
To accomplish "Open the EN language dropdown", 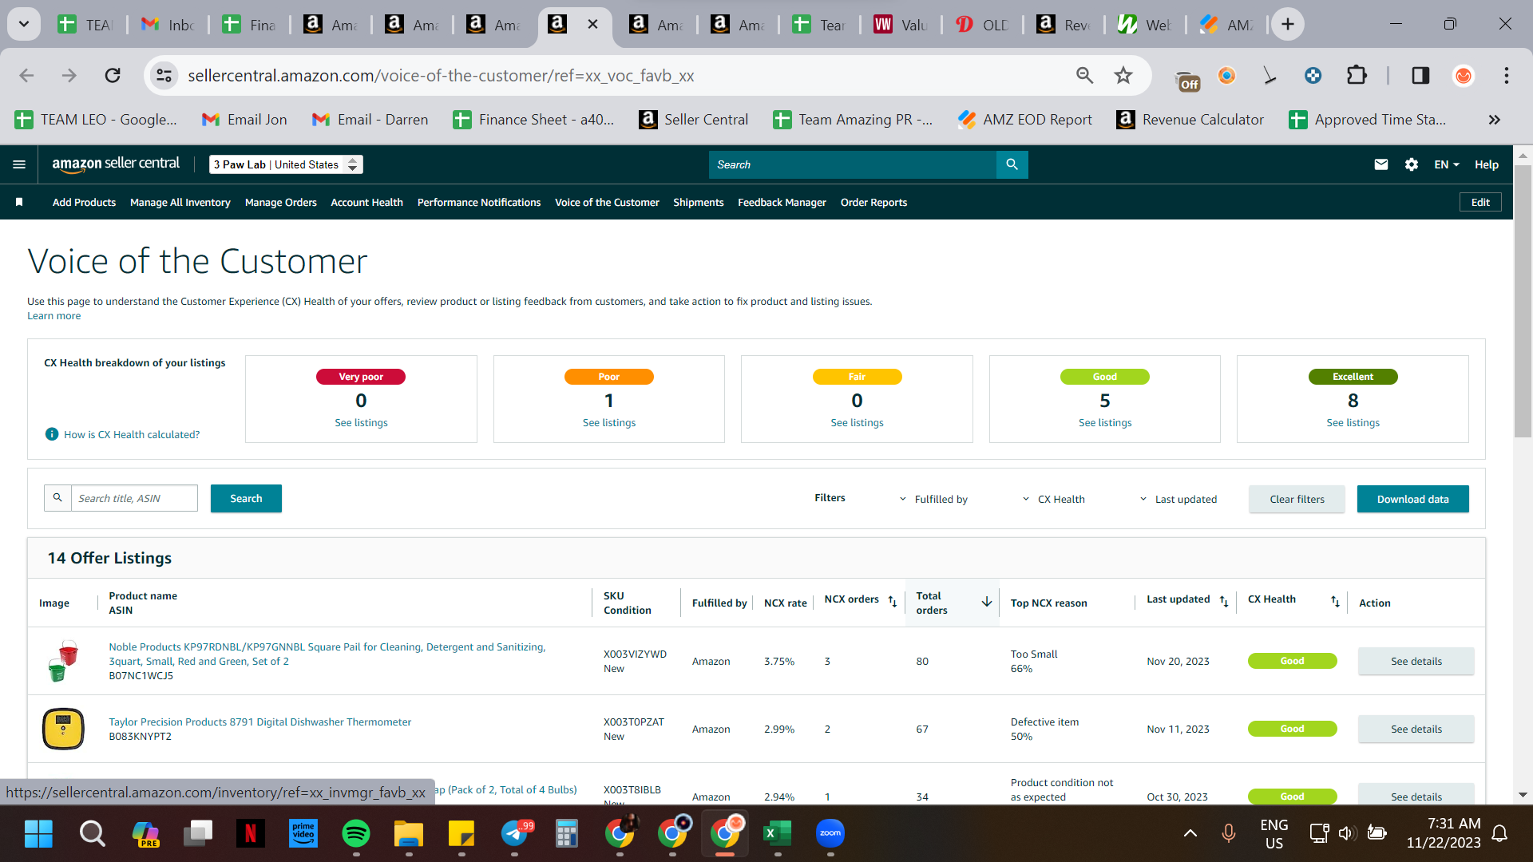I will coord(1447,164).
